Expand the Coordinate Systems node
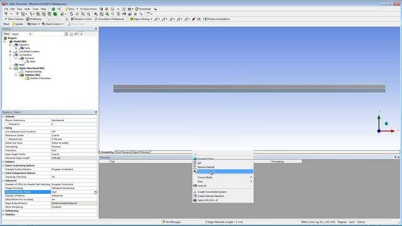402x226 pixels. click(10, 51)
